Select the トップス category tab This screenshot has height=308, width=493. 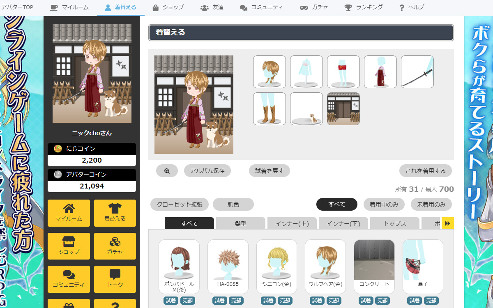click(x=395, y=223)
